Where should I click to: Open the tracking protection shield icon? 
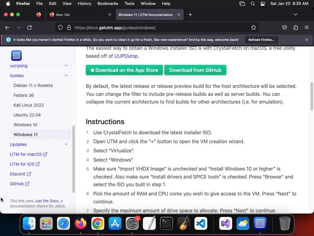click(60, 28)
